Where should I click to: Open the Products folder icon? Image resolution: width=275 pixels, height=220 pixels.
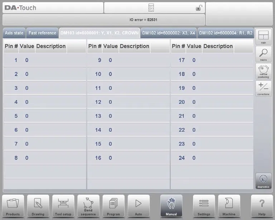[13, 206]
